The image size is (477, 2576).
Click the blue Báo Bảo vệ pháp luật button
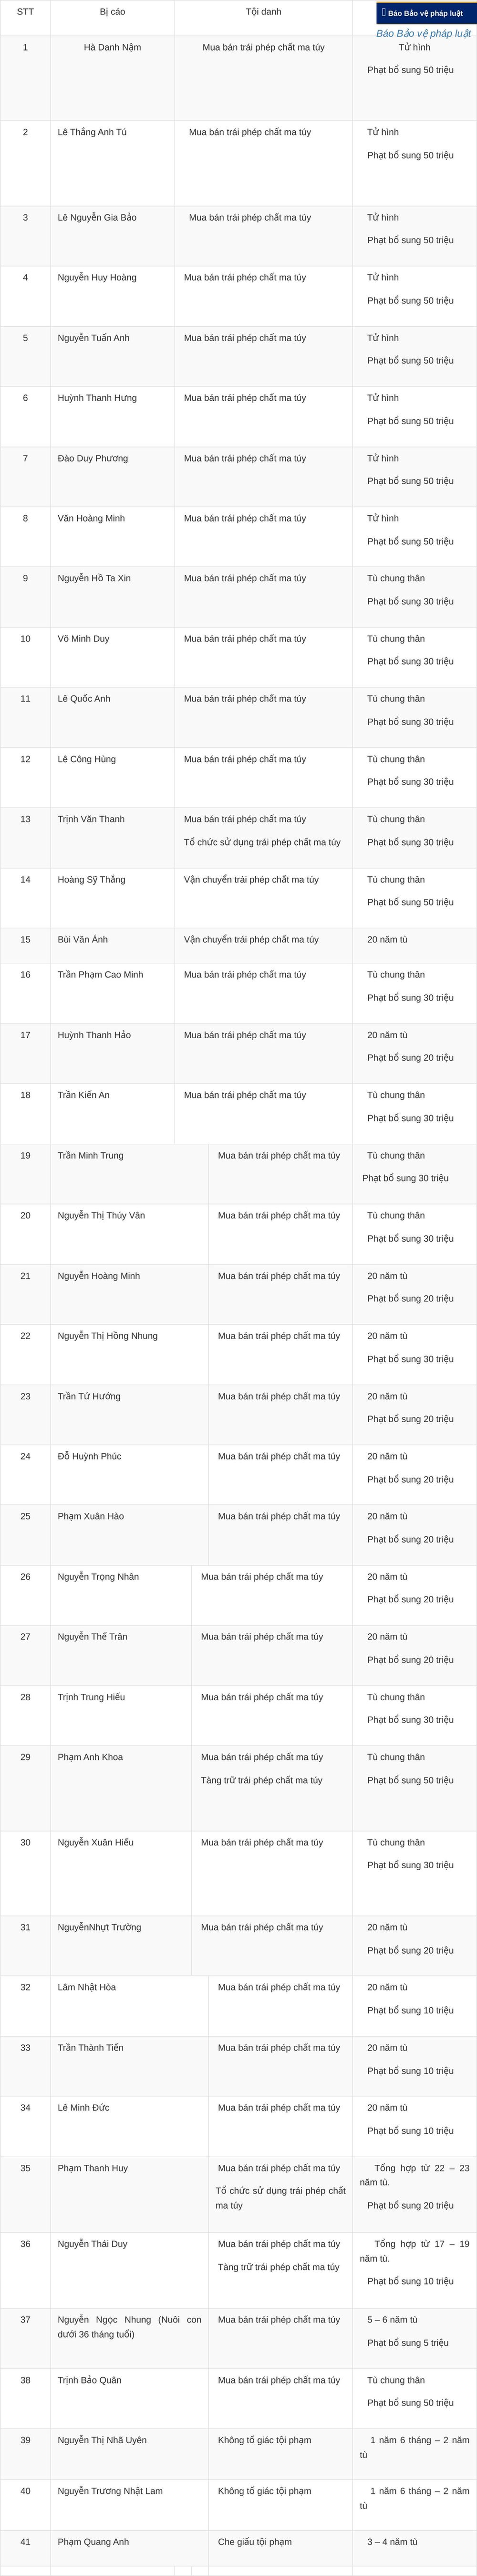[426, 13]
